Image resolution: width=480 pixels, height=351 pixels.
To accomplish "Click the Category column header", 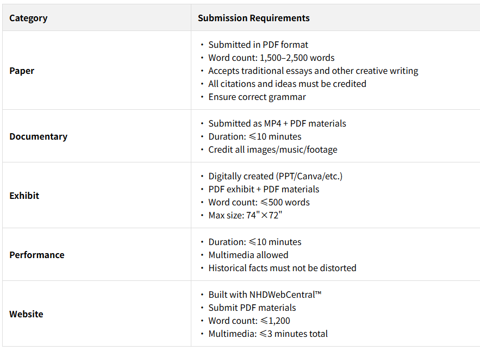I will pos(28,18).
